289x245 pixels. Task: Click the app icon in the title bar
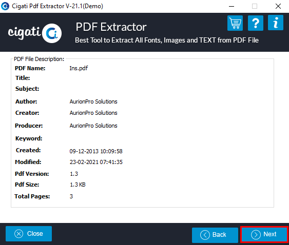5,6
